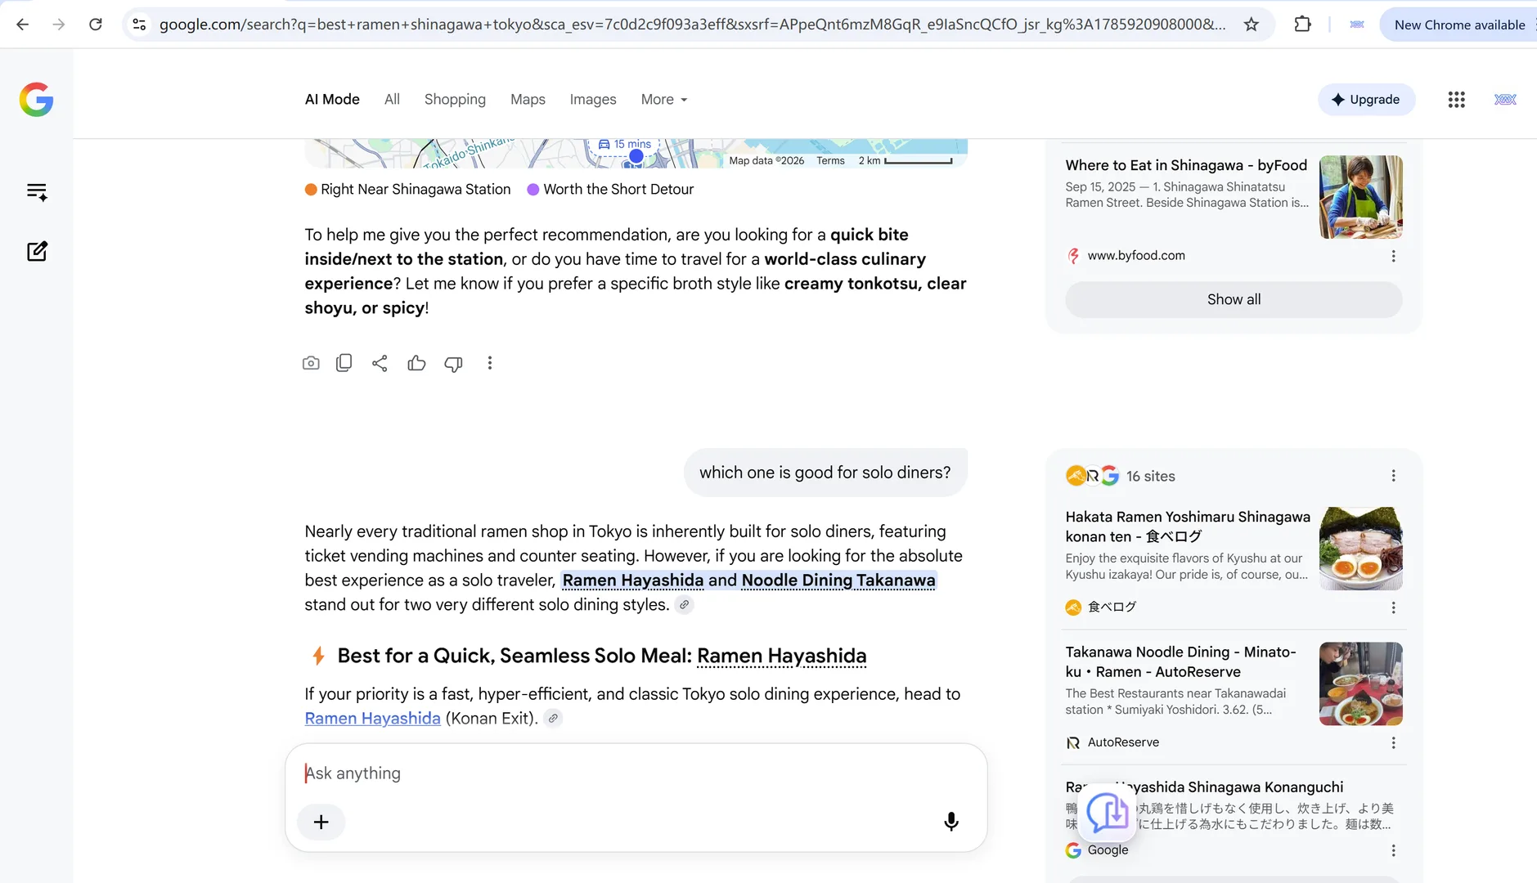Open options for the byfood.com source
The height and width of the screenshot is (883, 1537).
pos(1394,256)
